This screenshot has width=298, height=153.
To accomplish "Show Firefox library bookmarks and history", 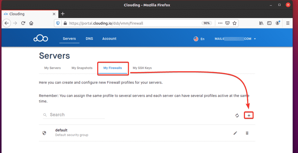I will tap(261, 23).
